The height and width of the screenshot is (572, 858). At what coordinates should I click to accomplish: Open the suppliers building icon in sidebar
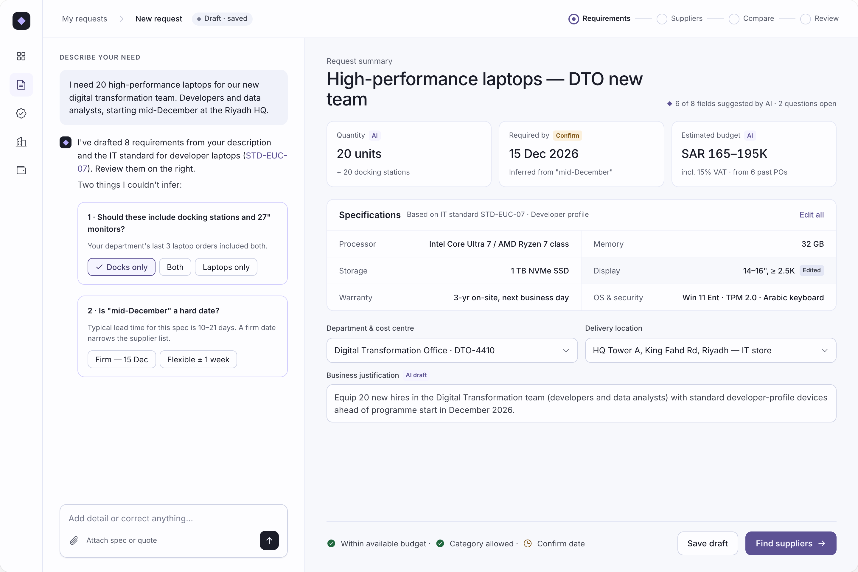(21, 142)
